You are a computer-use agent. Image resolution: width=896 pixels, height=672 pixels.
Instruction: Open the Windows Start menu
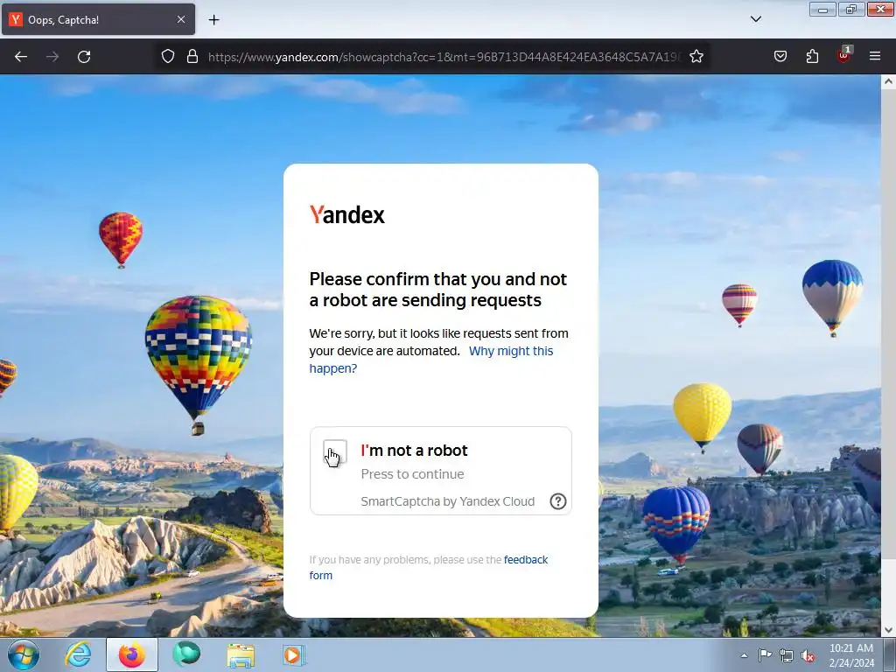coord(24,654)
